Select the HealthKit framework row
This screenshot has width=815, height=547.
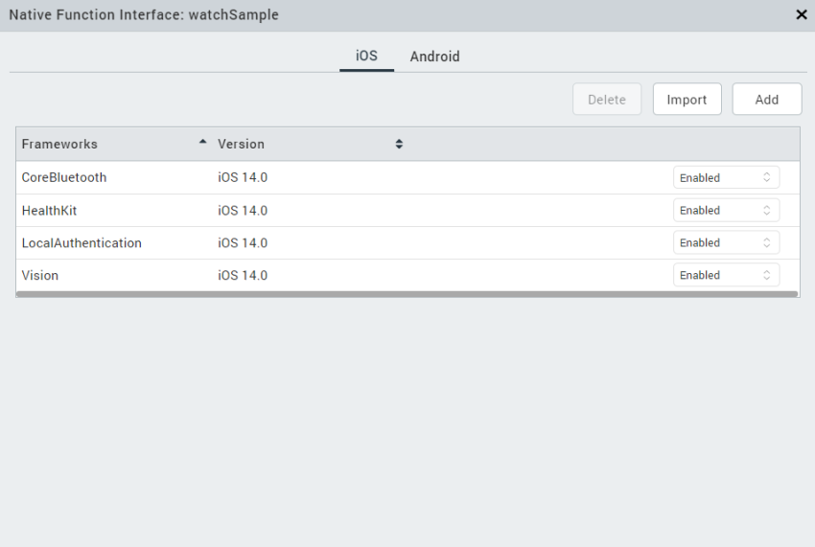pyautogui.click(x=407, y=211)
